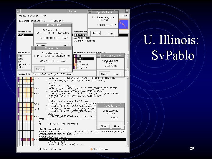This screenshot has width=212, height=159.
Task: Open window menu of MFLOPS metric dialog
Action: click(90, 12)
